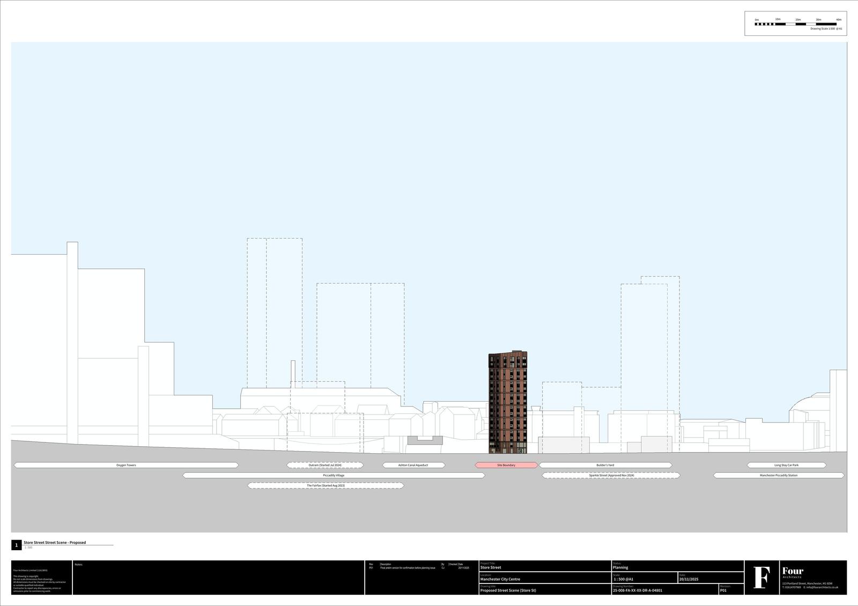Image resolution: width=858 pixels, height=606 pixels.
Task: Click the info@fourarchitects.co.uk email address
Action: [822, 587]
